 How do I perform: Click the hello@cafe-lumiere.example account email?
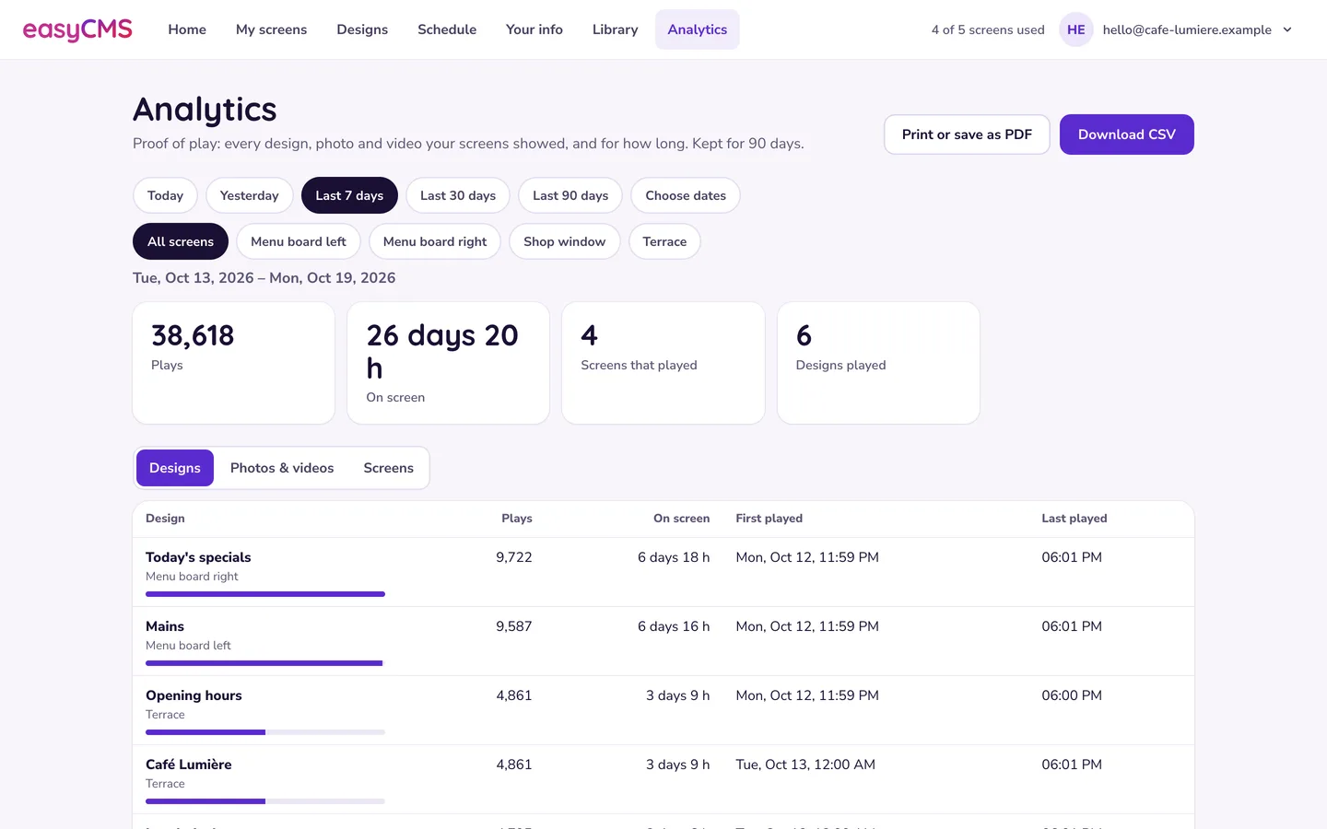point(1187,29)
